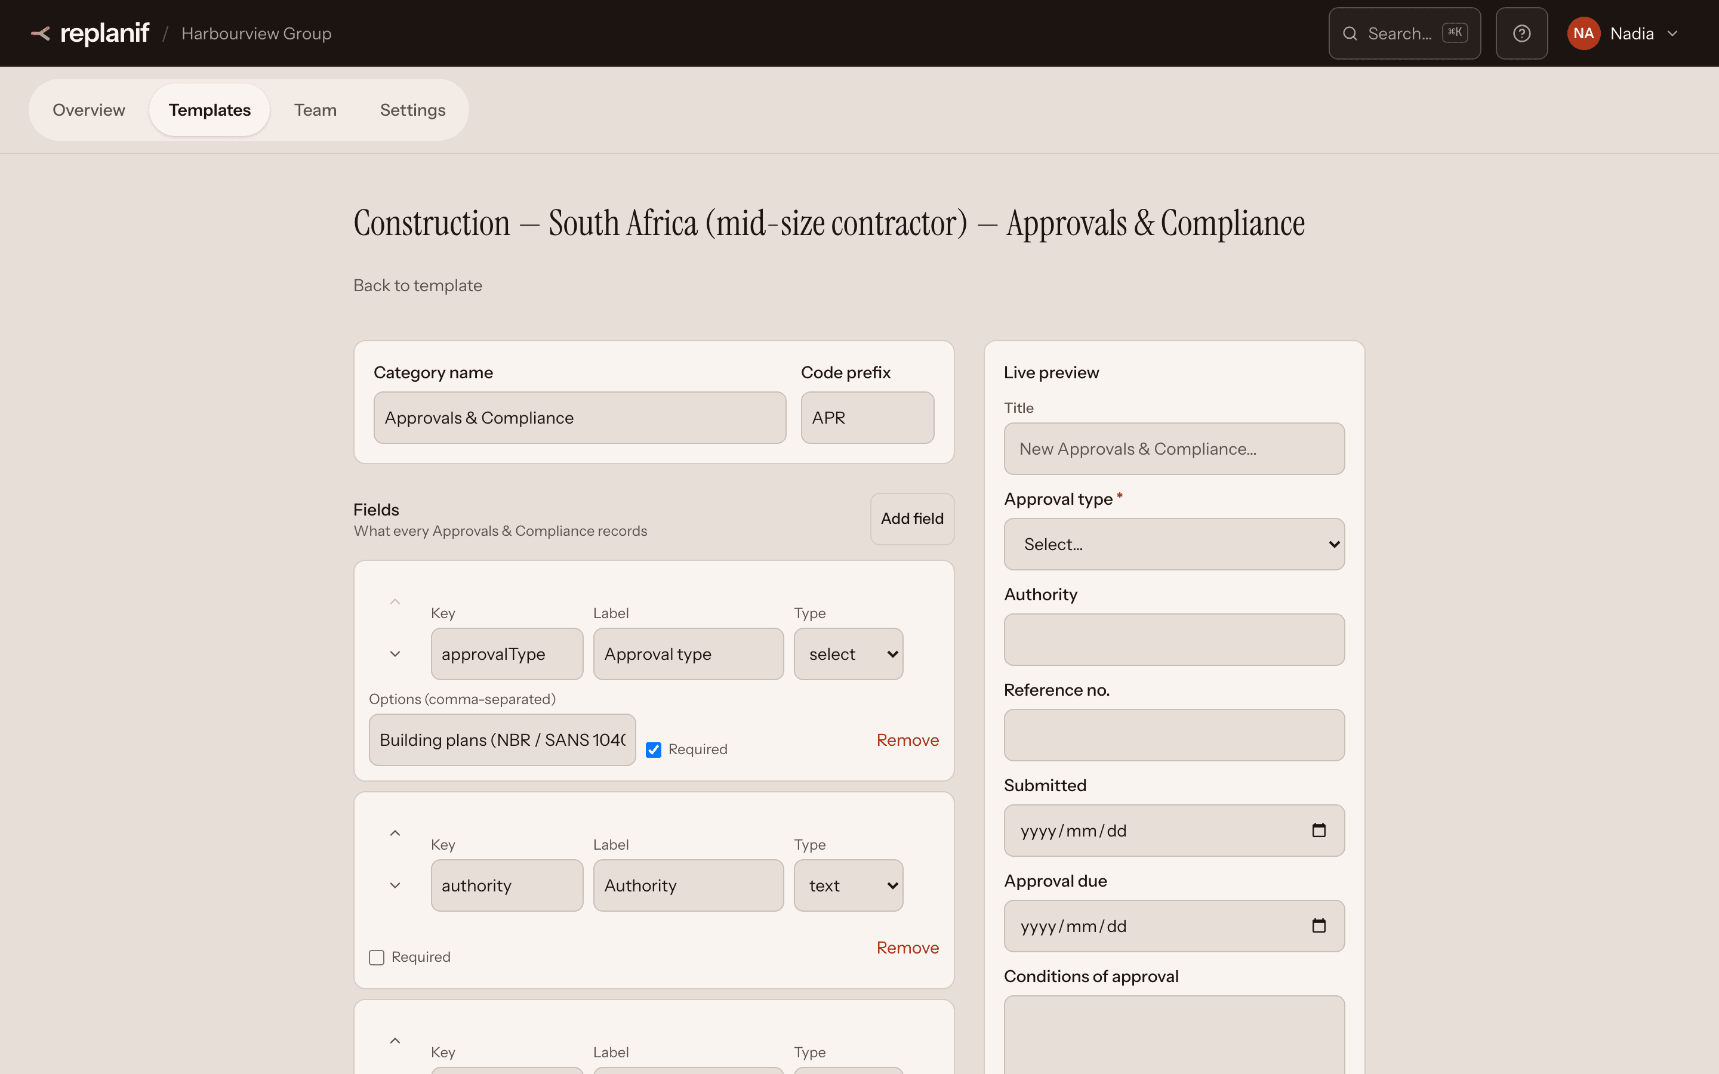Click the Search box in header
This screenshot has height=1074, width=1719.
[x=1404, y=33]
